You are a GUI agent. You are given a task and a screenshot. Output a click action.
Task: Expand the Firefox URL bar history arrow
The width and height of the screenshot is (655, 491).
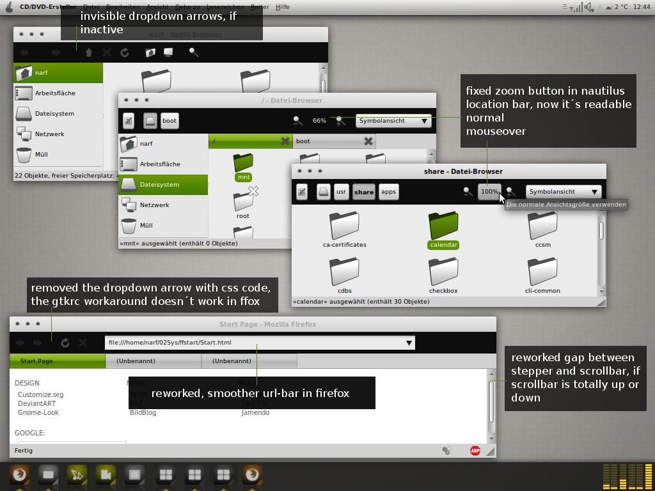click(409, 343)
